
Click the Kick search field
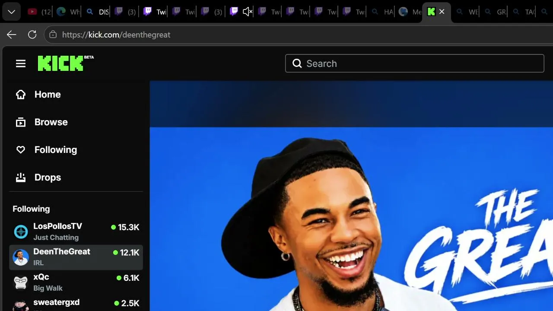414,63
